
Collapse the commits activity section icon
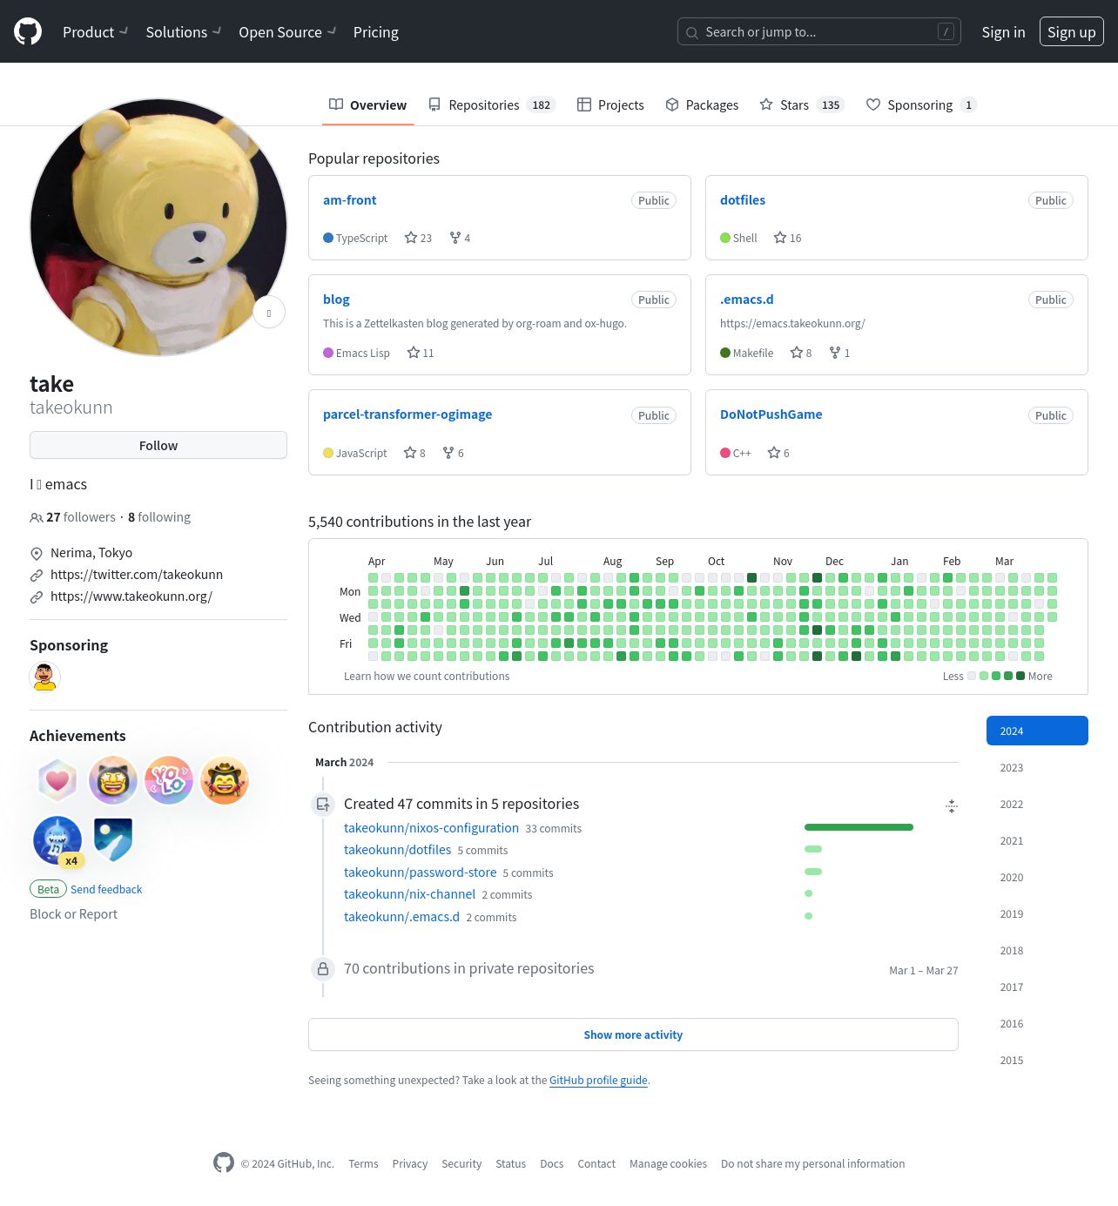click(x=952, y=805)
